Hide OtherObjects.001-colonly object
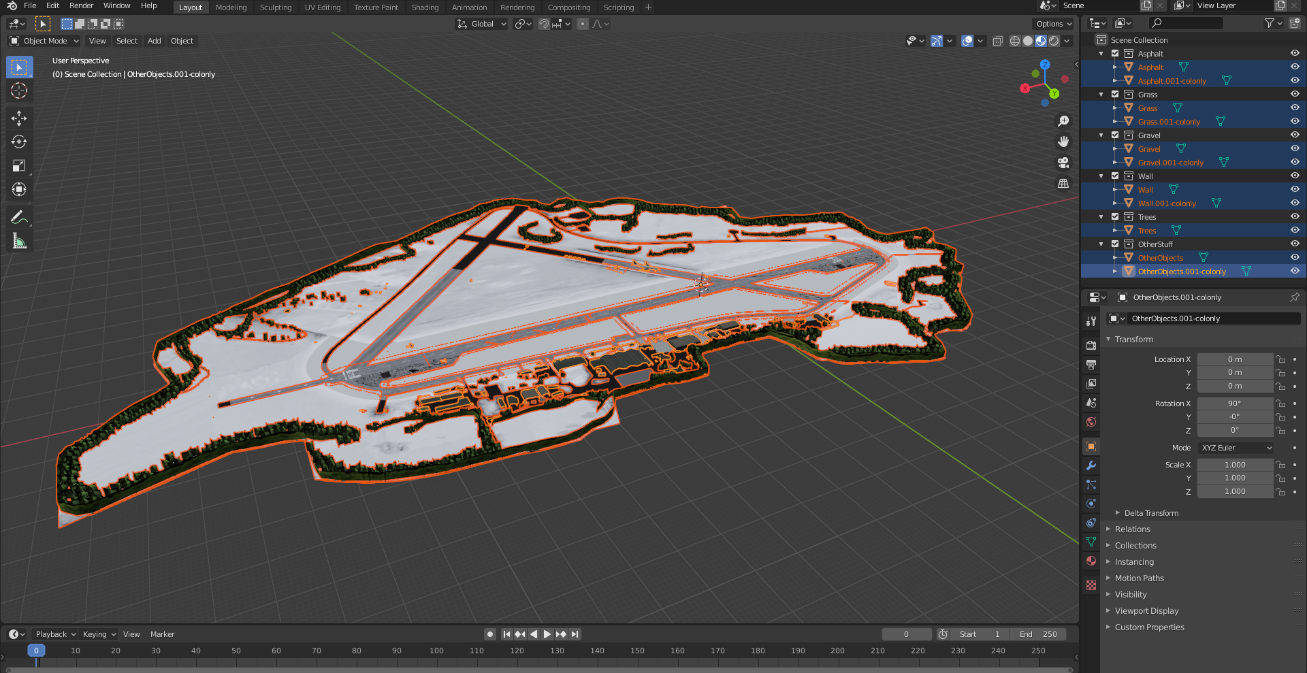This screenshot has height=673, width=1307. click(1295, 271)
